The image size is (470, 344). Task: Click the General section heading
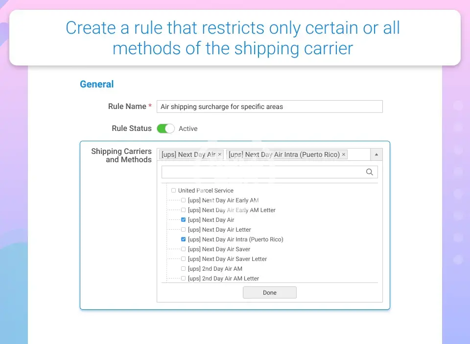(x=97, y=84)
